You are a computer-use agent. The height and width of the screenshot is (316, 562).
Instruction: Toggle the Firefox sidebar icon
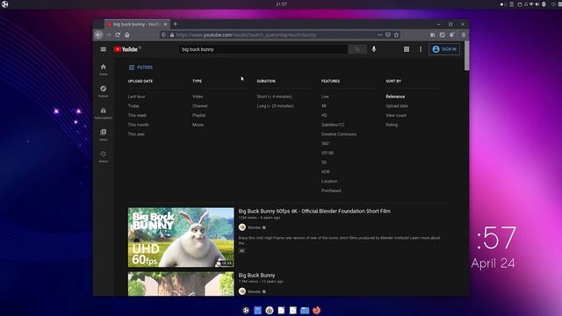(443, 35)
